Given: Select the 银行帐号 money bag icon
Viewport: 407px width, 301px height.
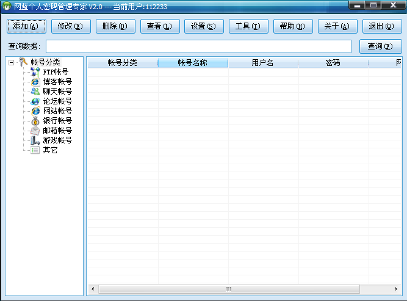Looking at the screenshot, I should (x=35, y=121).
